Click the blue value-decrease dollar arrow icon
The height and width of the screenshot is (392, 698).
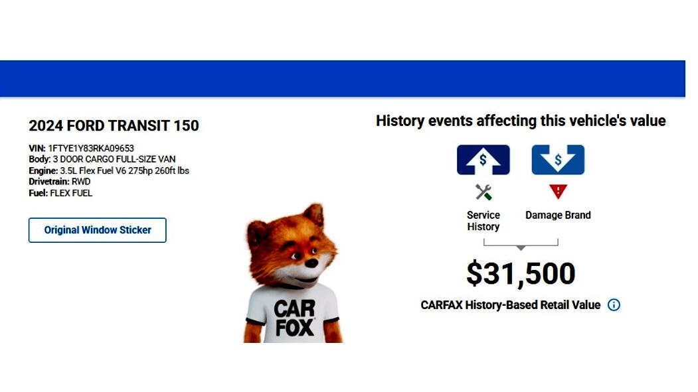coord(558,160)
